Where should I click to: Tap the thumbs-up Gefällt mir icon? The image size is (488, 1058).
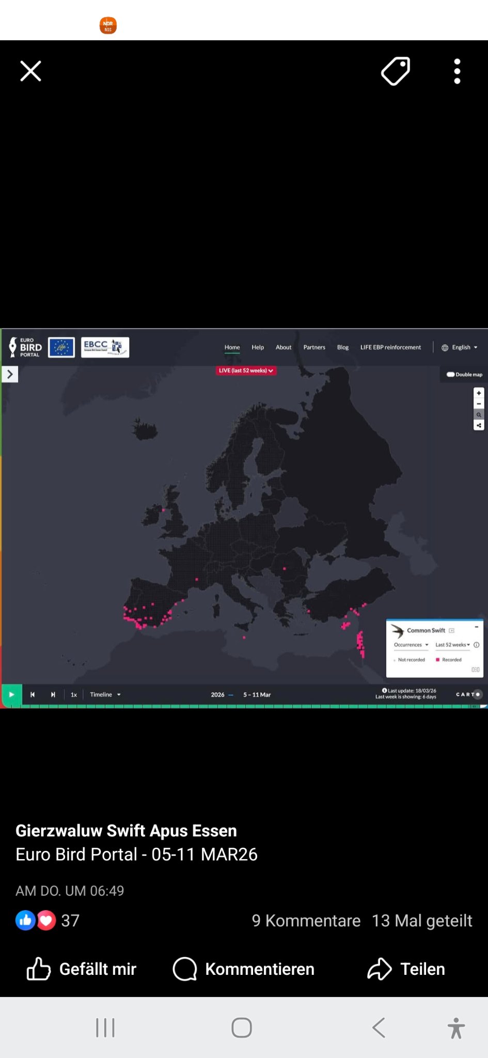[x=39, y=969]
